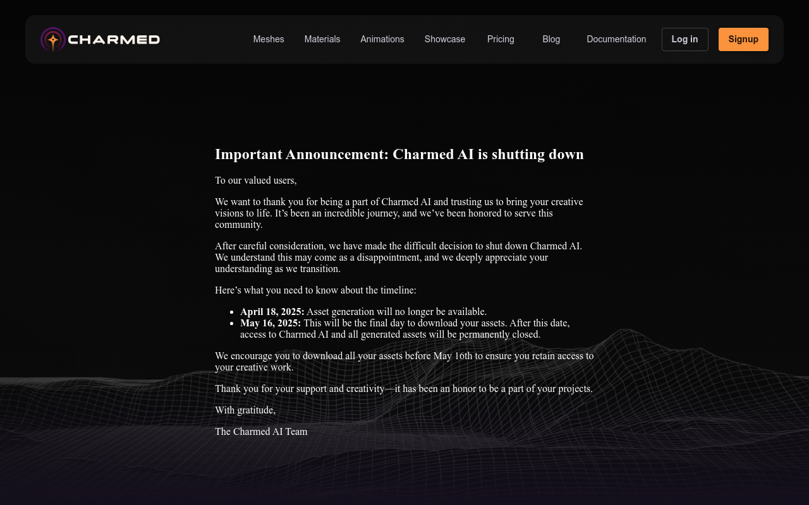Click 'Here's what you need to know' line
This screenshot has width=809, height=505.
point(315,290)
